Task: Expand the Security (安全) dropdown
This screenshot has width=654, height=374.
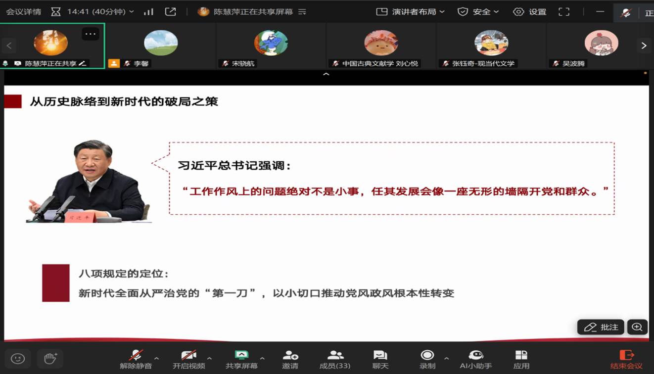Action: (x=478, y=11)
